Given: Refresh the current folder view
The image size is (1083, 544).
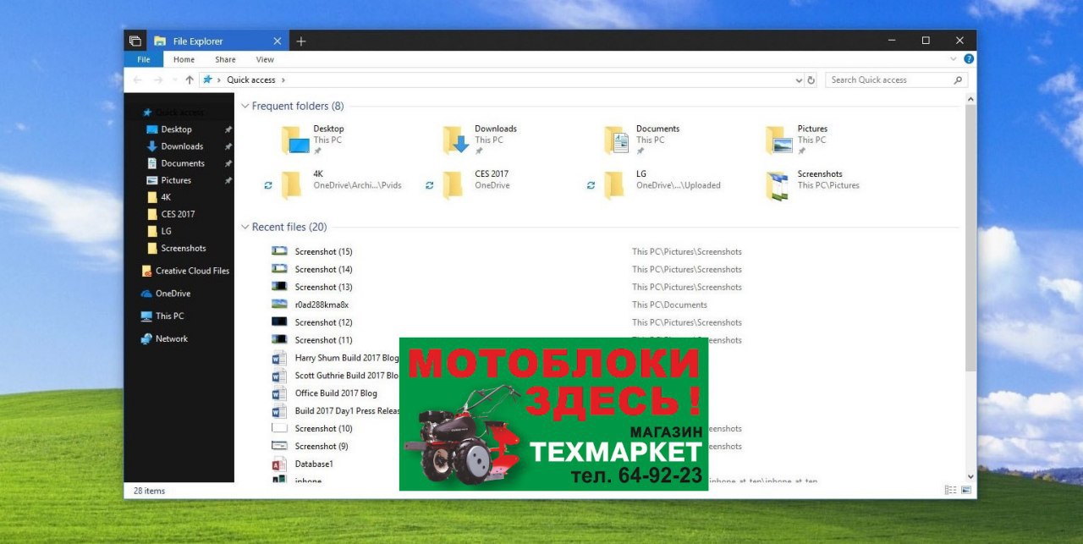Looking at the screenshot, I should tap(811, 80).
